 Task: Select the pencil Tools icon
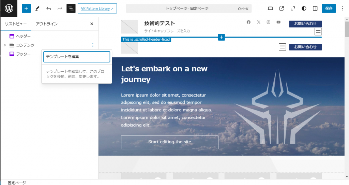coord(37,8)
